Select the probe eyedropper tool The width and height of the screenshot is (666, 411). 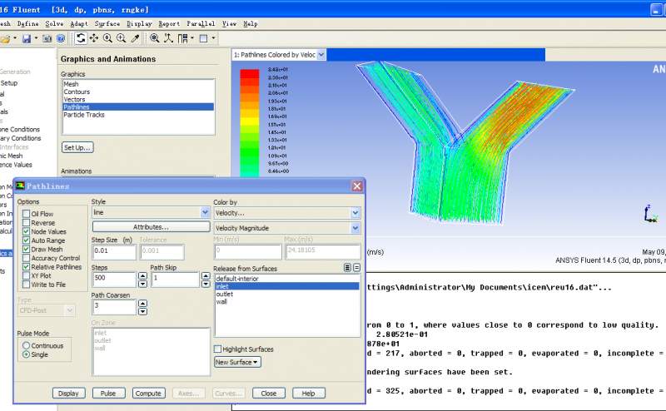click(x=135, y=38)
